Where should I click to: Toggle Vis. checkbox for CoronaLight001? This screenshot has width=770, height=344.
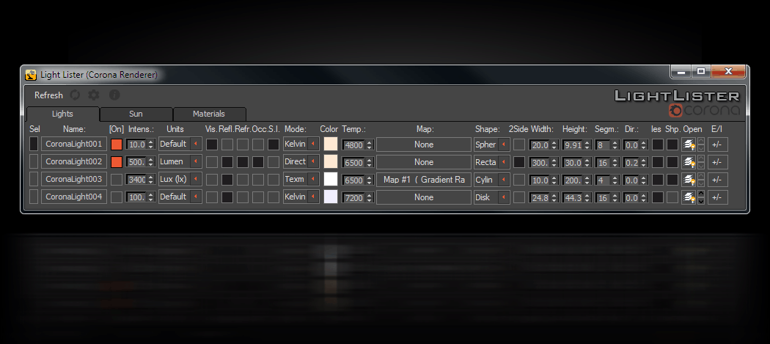(212, 144)
